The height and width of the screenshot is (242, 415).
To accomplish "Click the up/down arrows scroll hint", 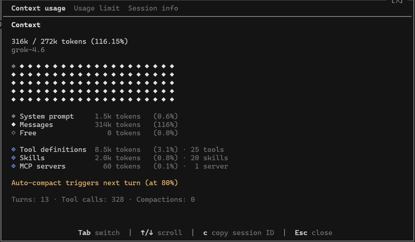I will coord(161,233).
